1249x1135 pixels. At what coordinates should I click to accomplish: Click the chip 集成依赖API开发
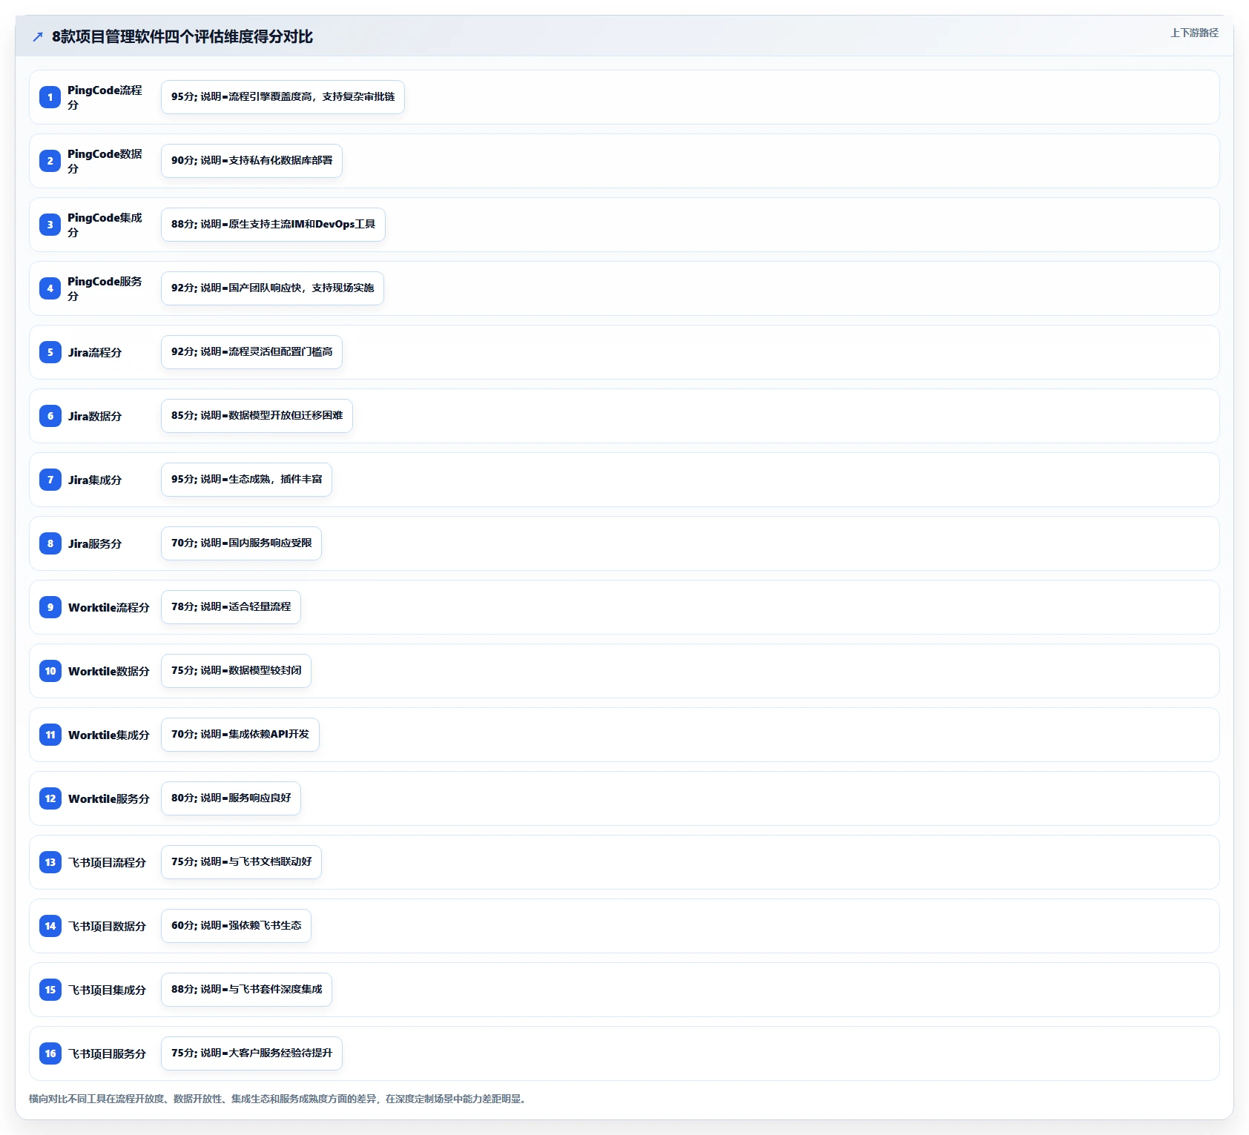point(240,735)
